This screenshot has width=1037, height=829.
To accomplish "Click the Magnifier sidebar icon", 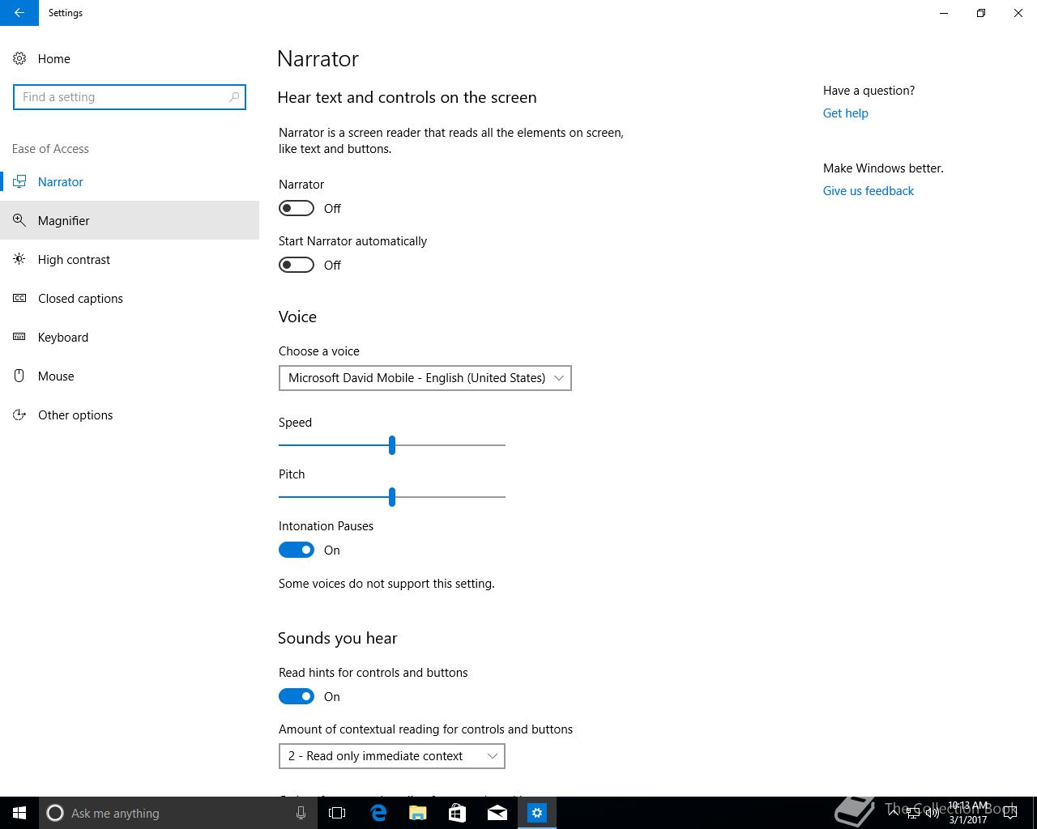I will coord(19,220).
